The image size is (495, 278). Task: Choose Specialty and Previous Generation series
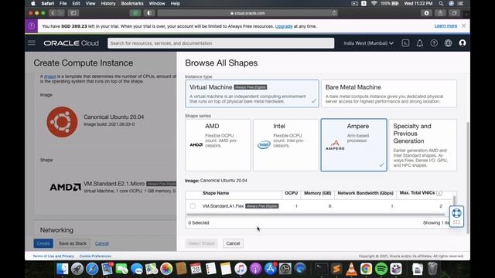click(x=423, y=145)
